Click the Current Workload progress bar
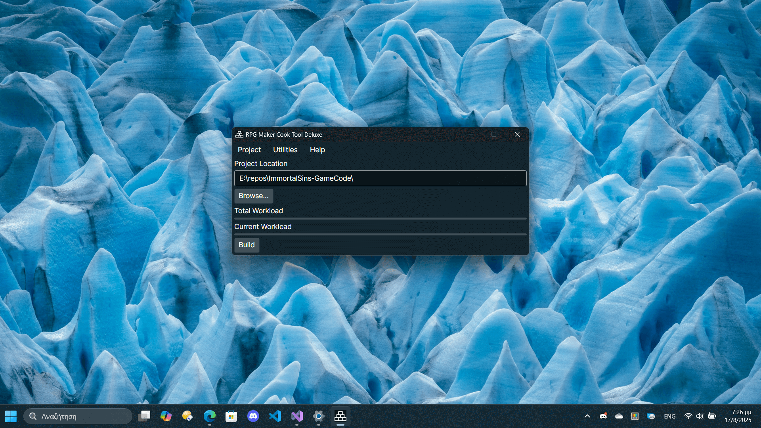 (x=380, y=234)
